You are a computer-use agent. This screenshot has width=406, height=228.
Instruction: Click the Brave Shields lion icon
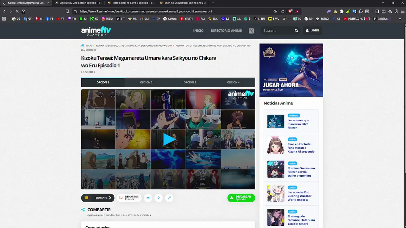point(290,11)
